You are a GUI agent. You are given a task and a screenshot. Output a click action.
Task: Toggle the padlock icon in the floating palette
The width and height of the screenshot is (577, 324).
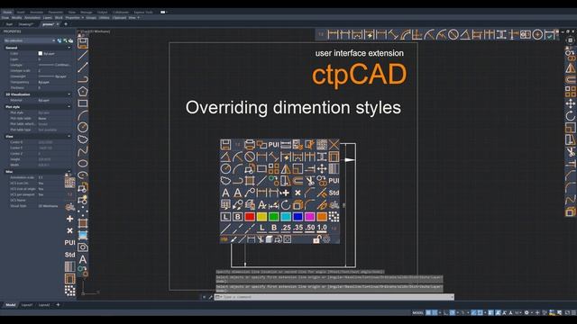point(316,239)
